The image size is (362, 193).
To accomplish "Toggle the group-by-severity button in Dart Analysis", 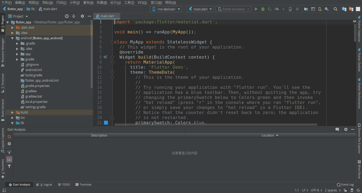I will coord(9,159).
